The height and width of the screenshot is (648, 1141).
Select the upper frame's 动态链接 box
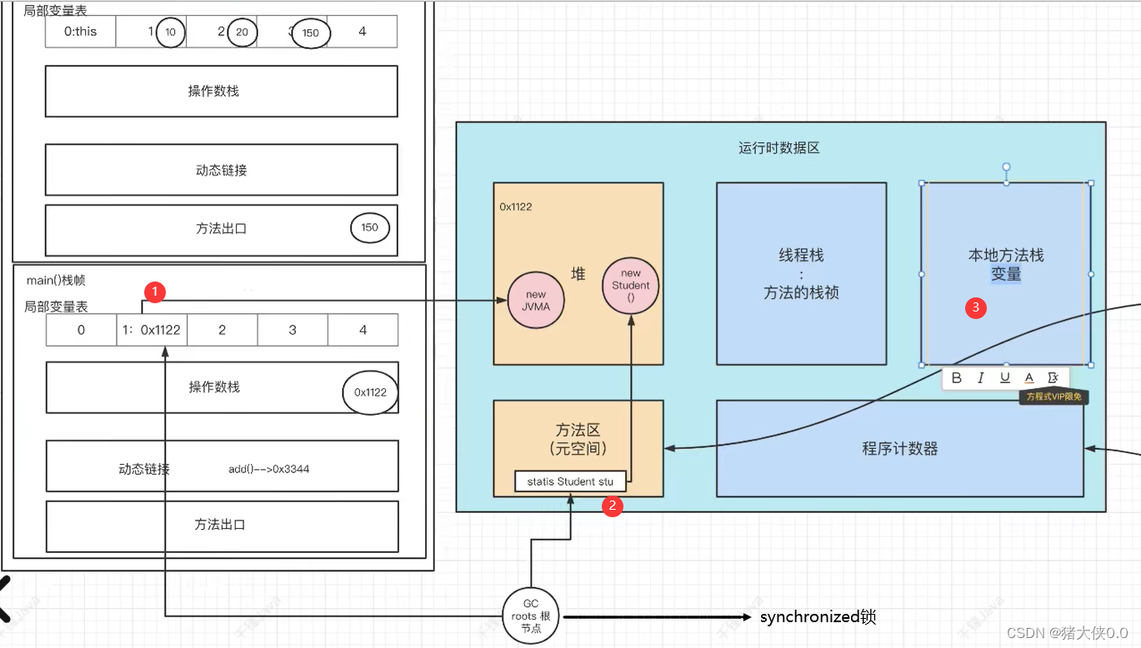coord(222,170)
